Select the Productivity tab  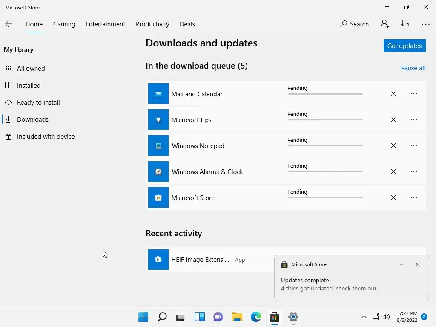[152, 24]
